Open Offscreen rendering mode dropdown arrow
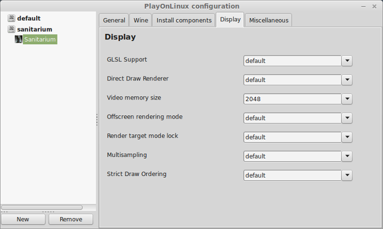 [x=347, y=118]
